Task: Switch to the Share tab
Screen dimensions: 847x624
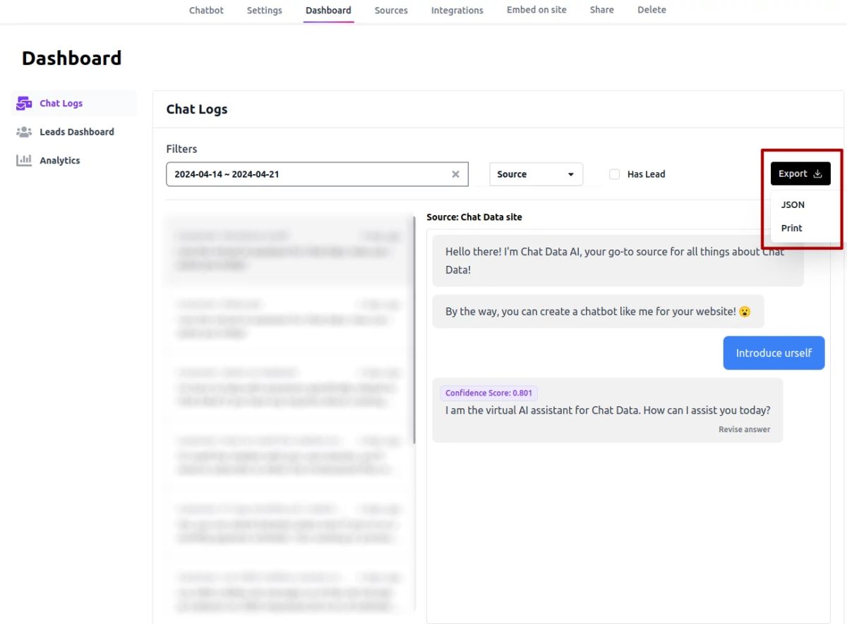Action: (602, 10)
